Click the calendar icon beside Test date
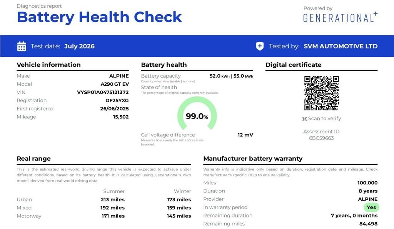This screenshot has height=229, width=394. [22, 46]
